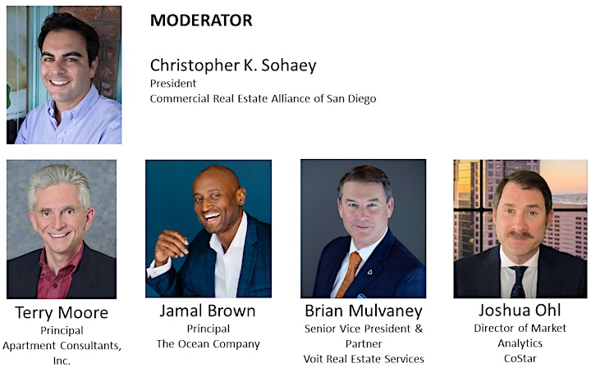Select the Jamal Brown name label
The height and width of the screenshot is (368, 591).
208,311
